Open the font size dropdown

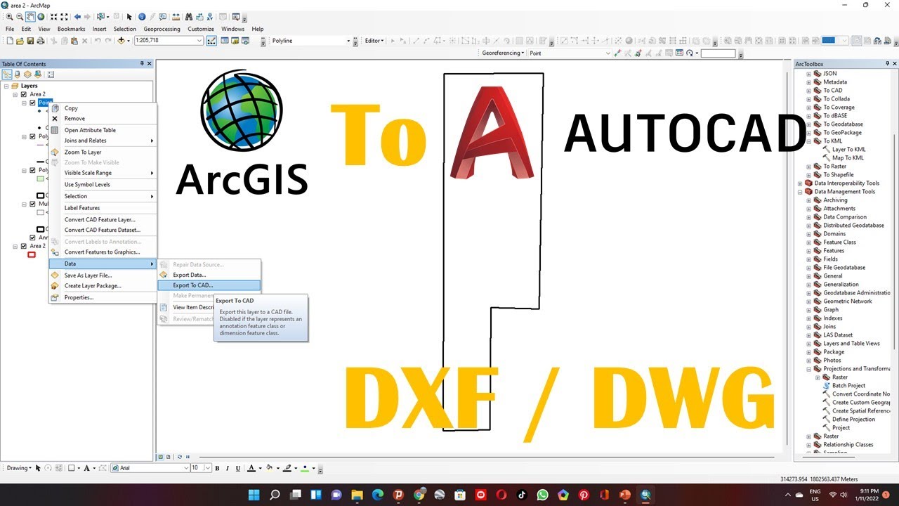(209, 468)
